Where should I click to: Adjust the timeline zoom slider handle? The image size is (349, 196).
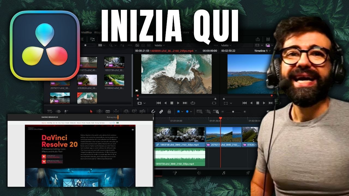pyautogui.click(x=233, y=112)
